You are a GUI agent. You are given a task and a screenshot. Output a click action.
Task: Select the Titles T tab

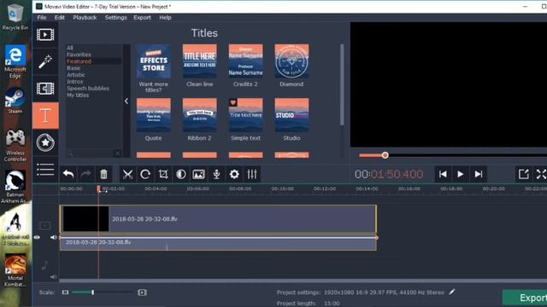click(45, 116)
